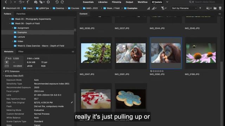Screen dimensions: 225x126
Task: Open recent file icon dropdown
Action: pyautogui.click(x=209, y=8)
